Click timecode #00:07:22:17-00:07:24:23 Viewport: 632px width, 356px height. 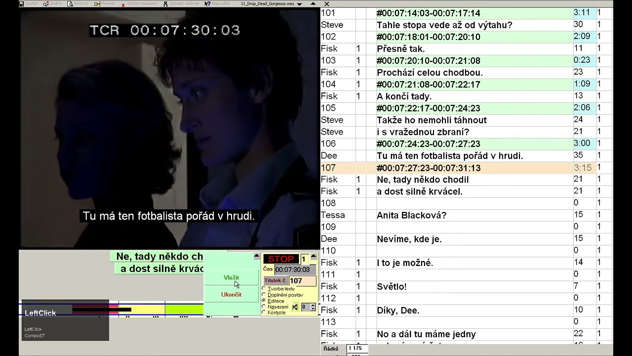click(x=428, y=108)
